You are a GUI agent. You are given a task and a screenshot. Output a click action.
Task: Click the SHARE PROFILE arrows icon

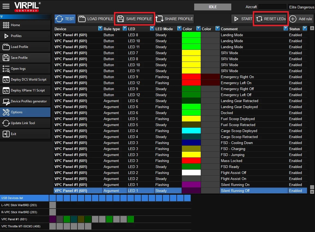[x=159, y=19]
